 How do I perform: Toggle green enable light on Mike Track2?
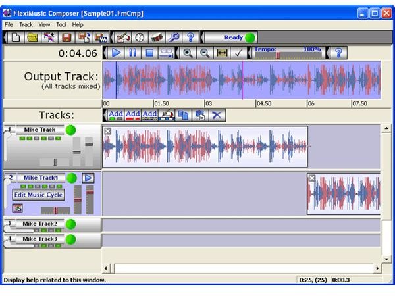(71, 224)
